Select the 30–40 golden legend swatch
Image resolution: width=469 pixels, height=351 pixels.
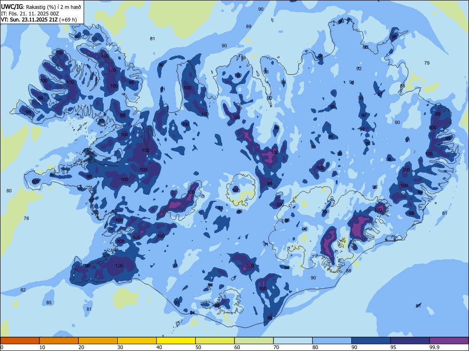tap(137, 341)
